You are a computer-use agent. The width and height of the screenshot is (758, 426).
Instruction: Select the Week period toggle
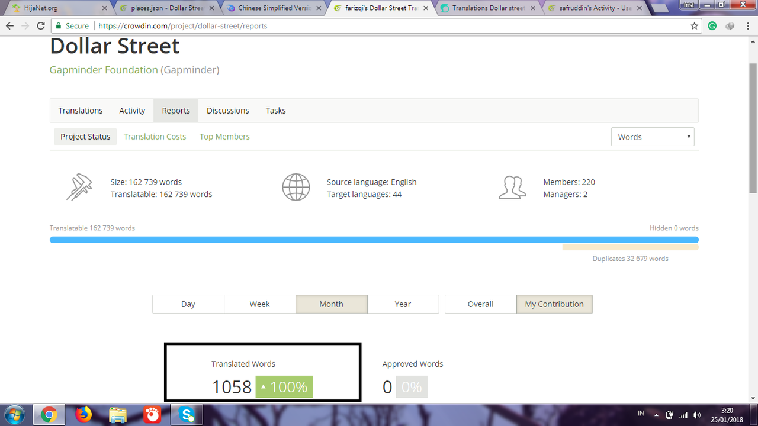coord(260,304)
